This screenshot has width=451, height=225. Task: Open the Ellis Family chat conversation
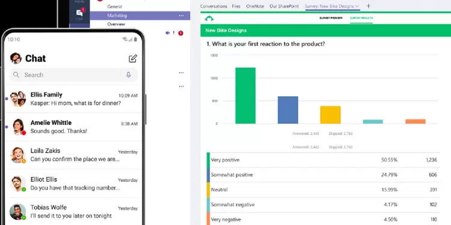coord(73,99)
